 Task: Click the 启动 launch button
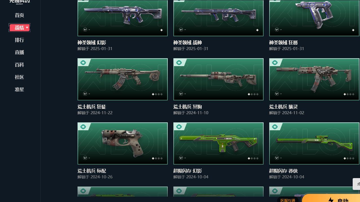click(x=331, y=198)
